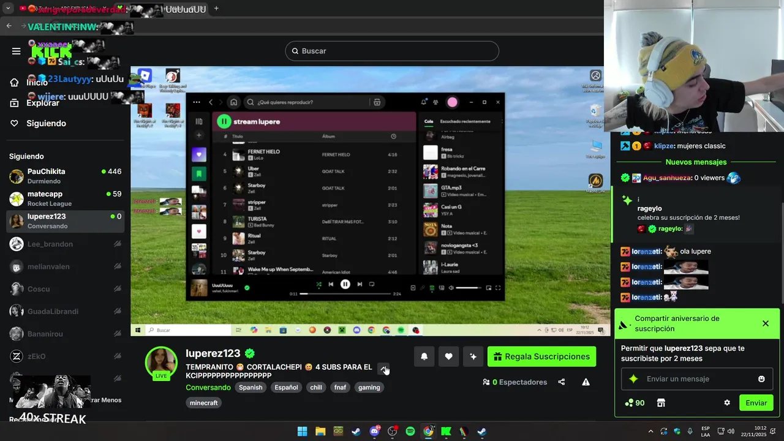This screenshot has height=441, width=784.
Task: Click Regala Suscripciones button
Action: (x=541, y=356)
